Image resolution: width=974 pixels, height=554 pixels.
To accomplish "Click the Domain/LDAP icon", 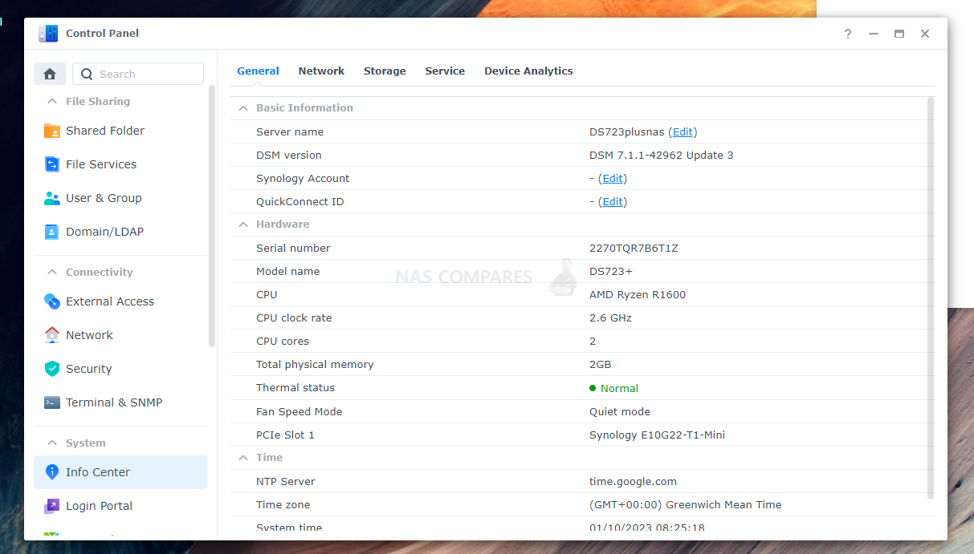I will point(52,232).
